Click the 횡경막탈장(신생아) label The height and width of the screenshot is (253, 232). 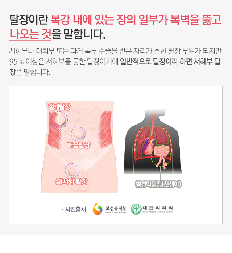click(158, 184)
